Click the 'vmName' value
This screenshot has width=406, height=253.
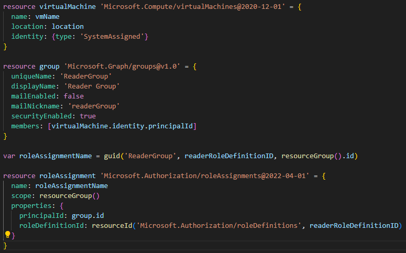click(47, 17)
